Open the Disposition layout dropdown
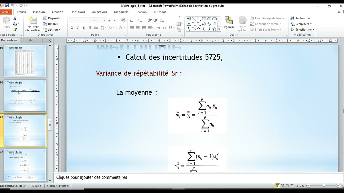 (55, 18)
